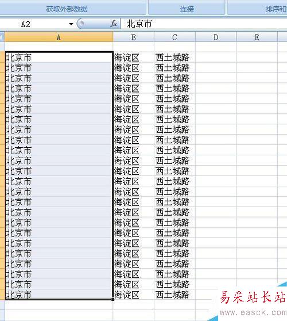
Task: Click the fill handle of the selection
Action: point(113,299)
